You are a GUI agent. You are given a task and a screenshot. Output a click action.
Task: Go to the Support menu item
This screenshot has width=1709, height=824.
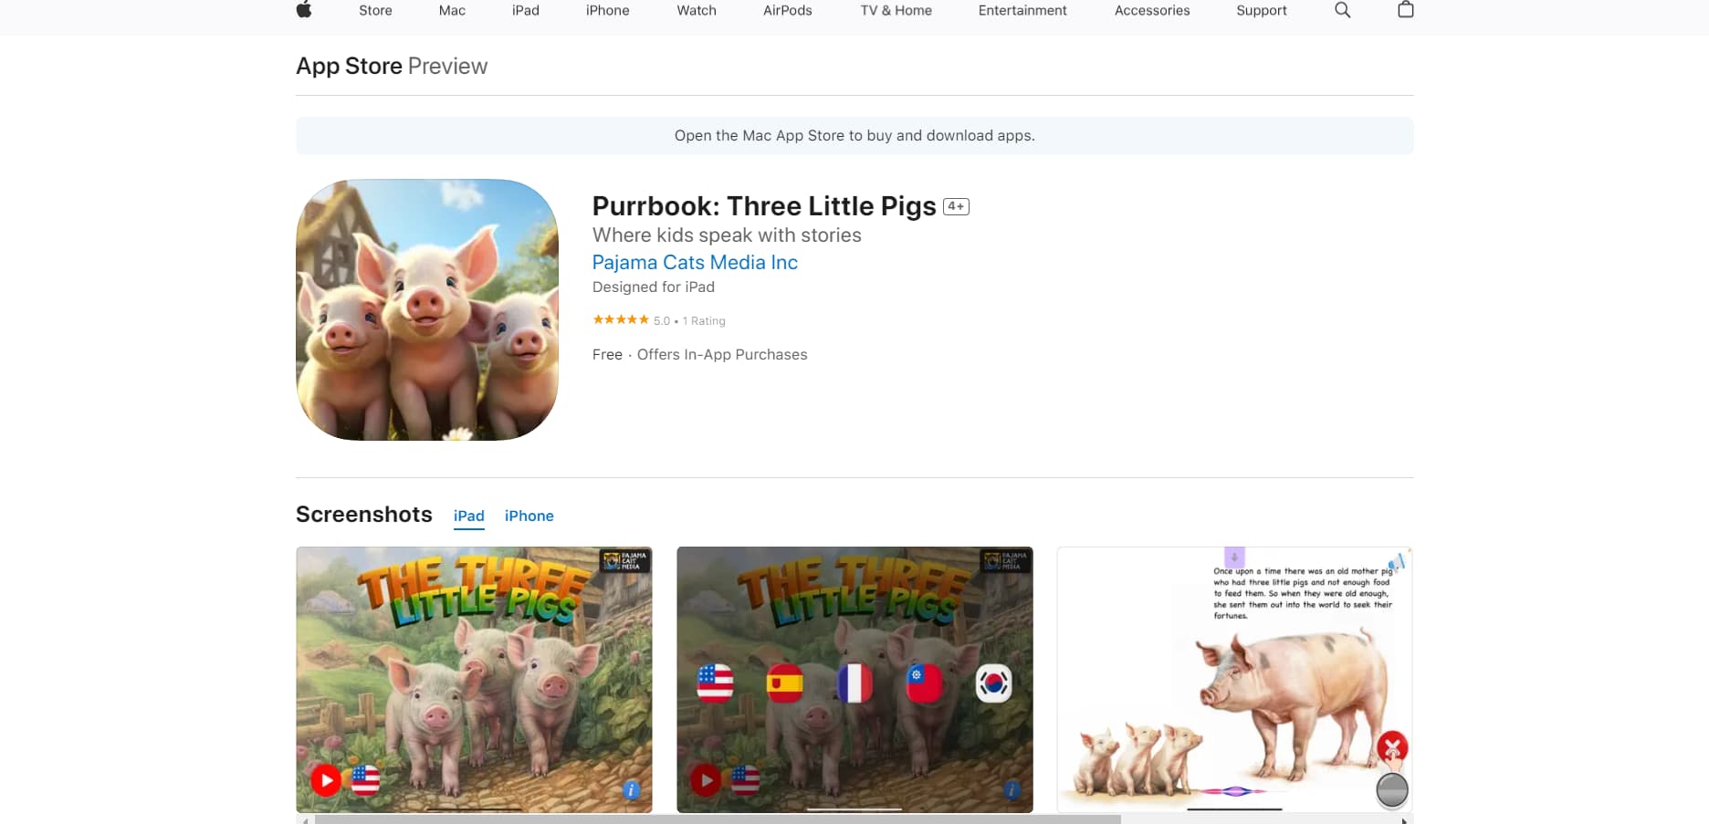(1261, 11)
